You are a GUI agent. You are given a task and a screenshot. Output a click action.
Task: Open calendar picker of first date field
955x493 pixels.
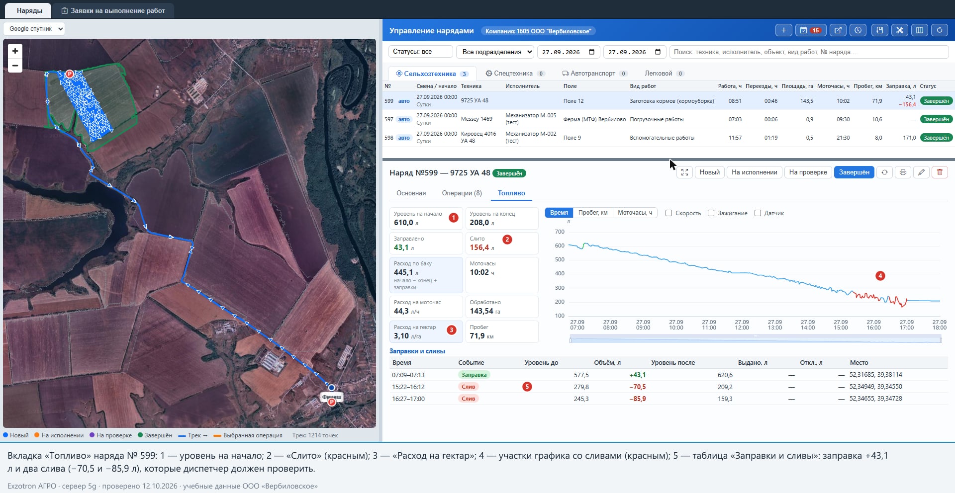point(591,52)
